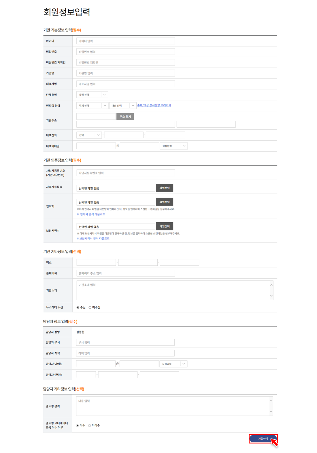Click 파일선택 for 협약서
The width and height of the screenshot is (317, 453).
point(164,202)
